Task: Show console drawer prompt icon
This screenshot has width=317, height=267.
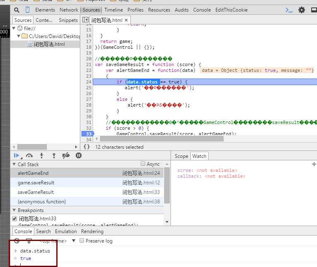Action: point(289,10)
